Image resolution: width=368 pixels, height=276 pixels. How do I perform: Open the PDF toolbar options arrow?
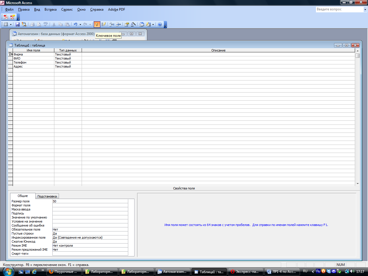[x=18, y=18]
